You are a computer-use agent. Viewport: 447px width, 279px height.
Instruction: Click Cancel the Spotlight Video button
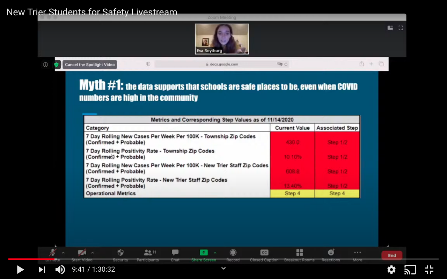point(90,65)
